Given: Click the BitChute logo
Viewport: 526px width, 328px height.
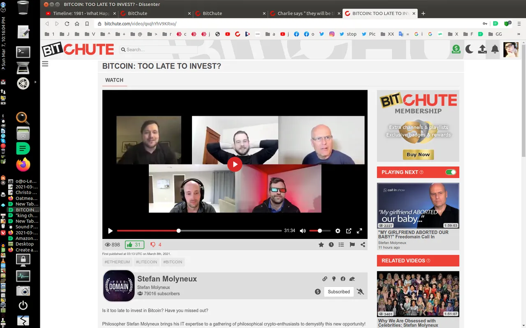Looking at the screenshot, I should (78, 50).
